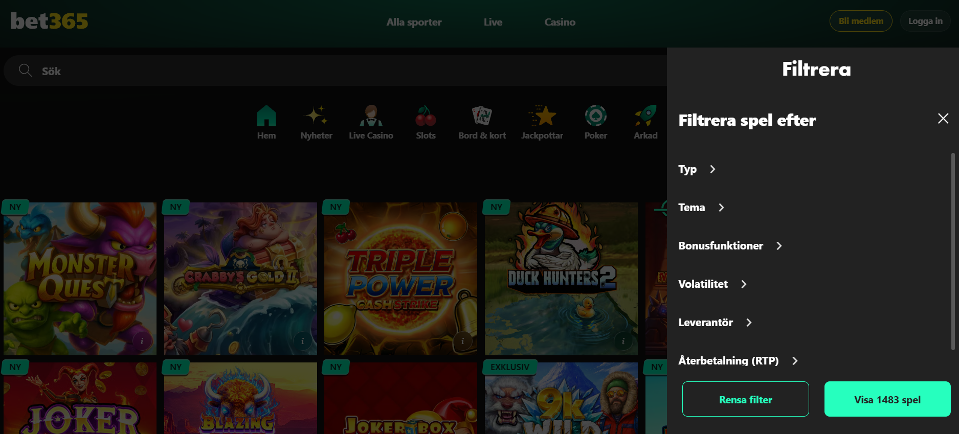This screenshot has height=434, width=959.
Task: Open the Poker chip icon
Action: tap(596, 116)
